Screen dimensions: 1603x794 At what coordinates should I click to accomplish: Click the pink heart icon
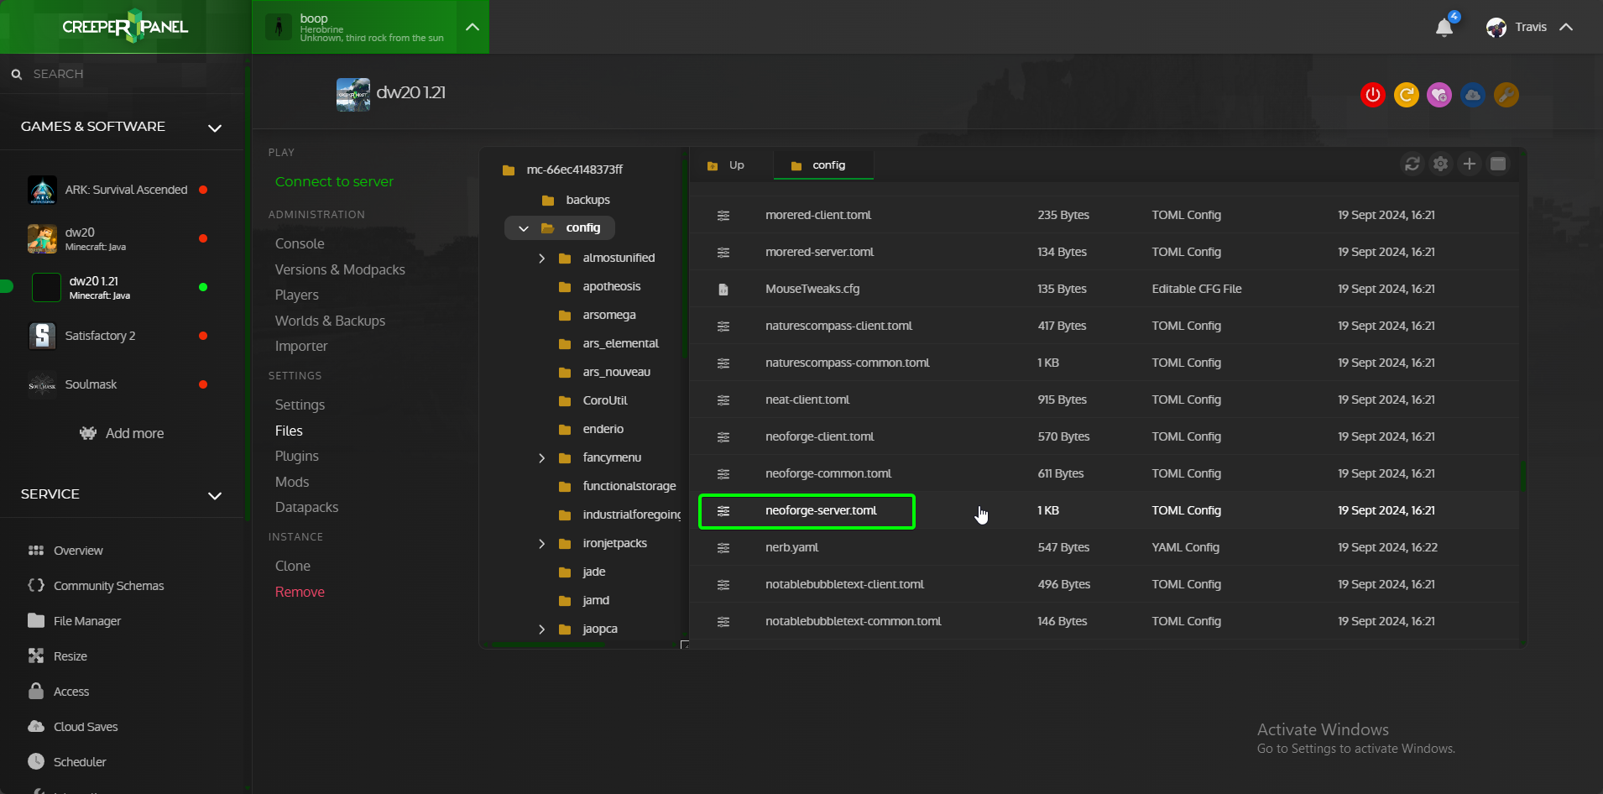[1439, 95]
